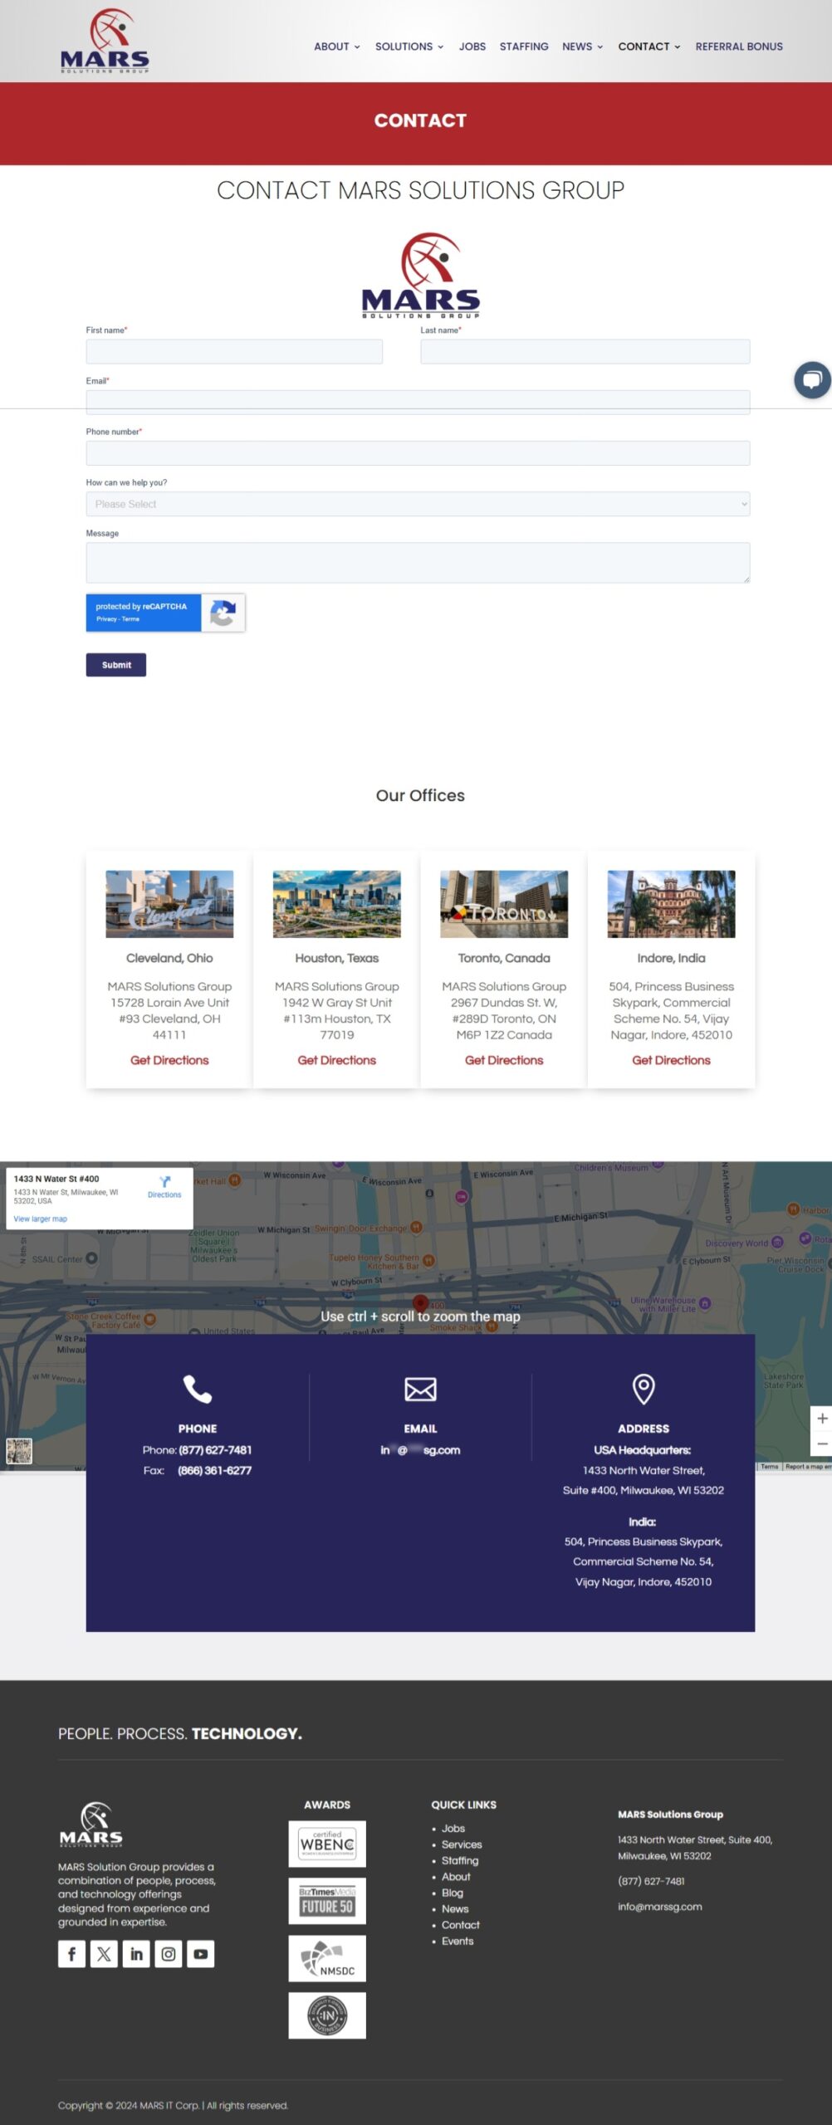Click the IN Business award badge
This screenshot has height=2125, width=832.
tap(327, 2015)
